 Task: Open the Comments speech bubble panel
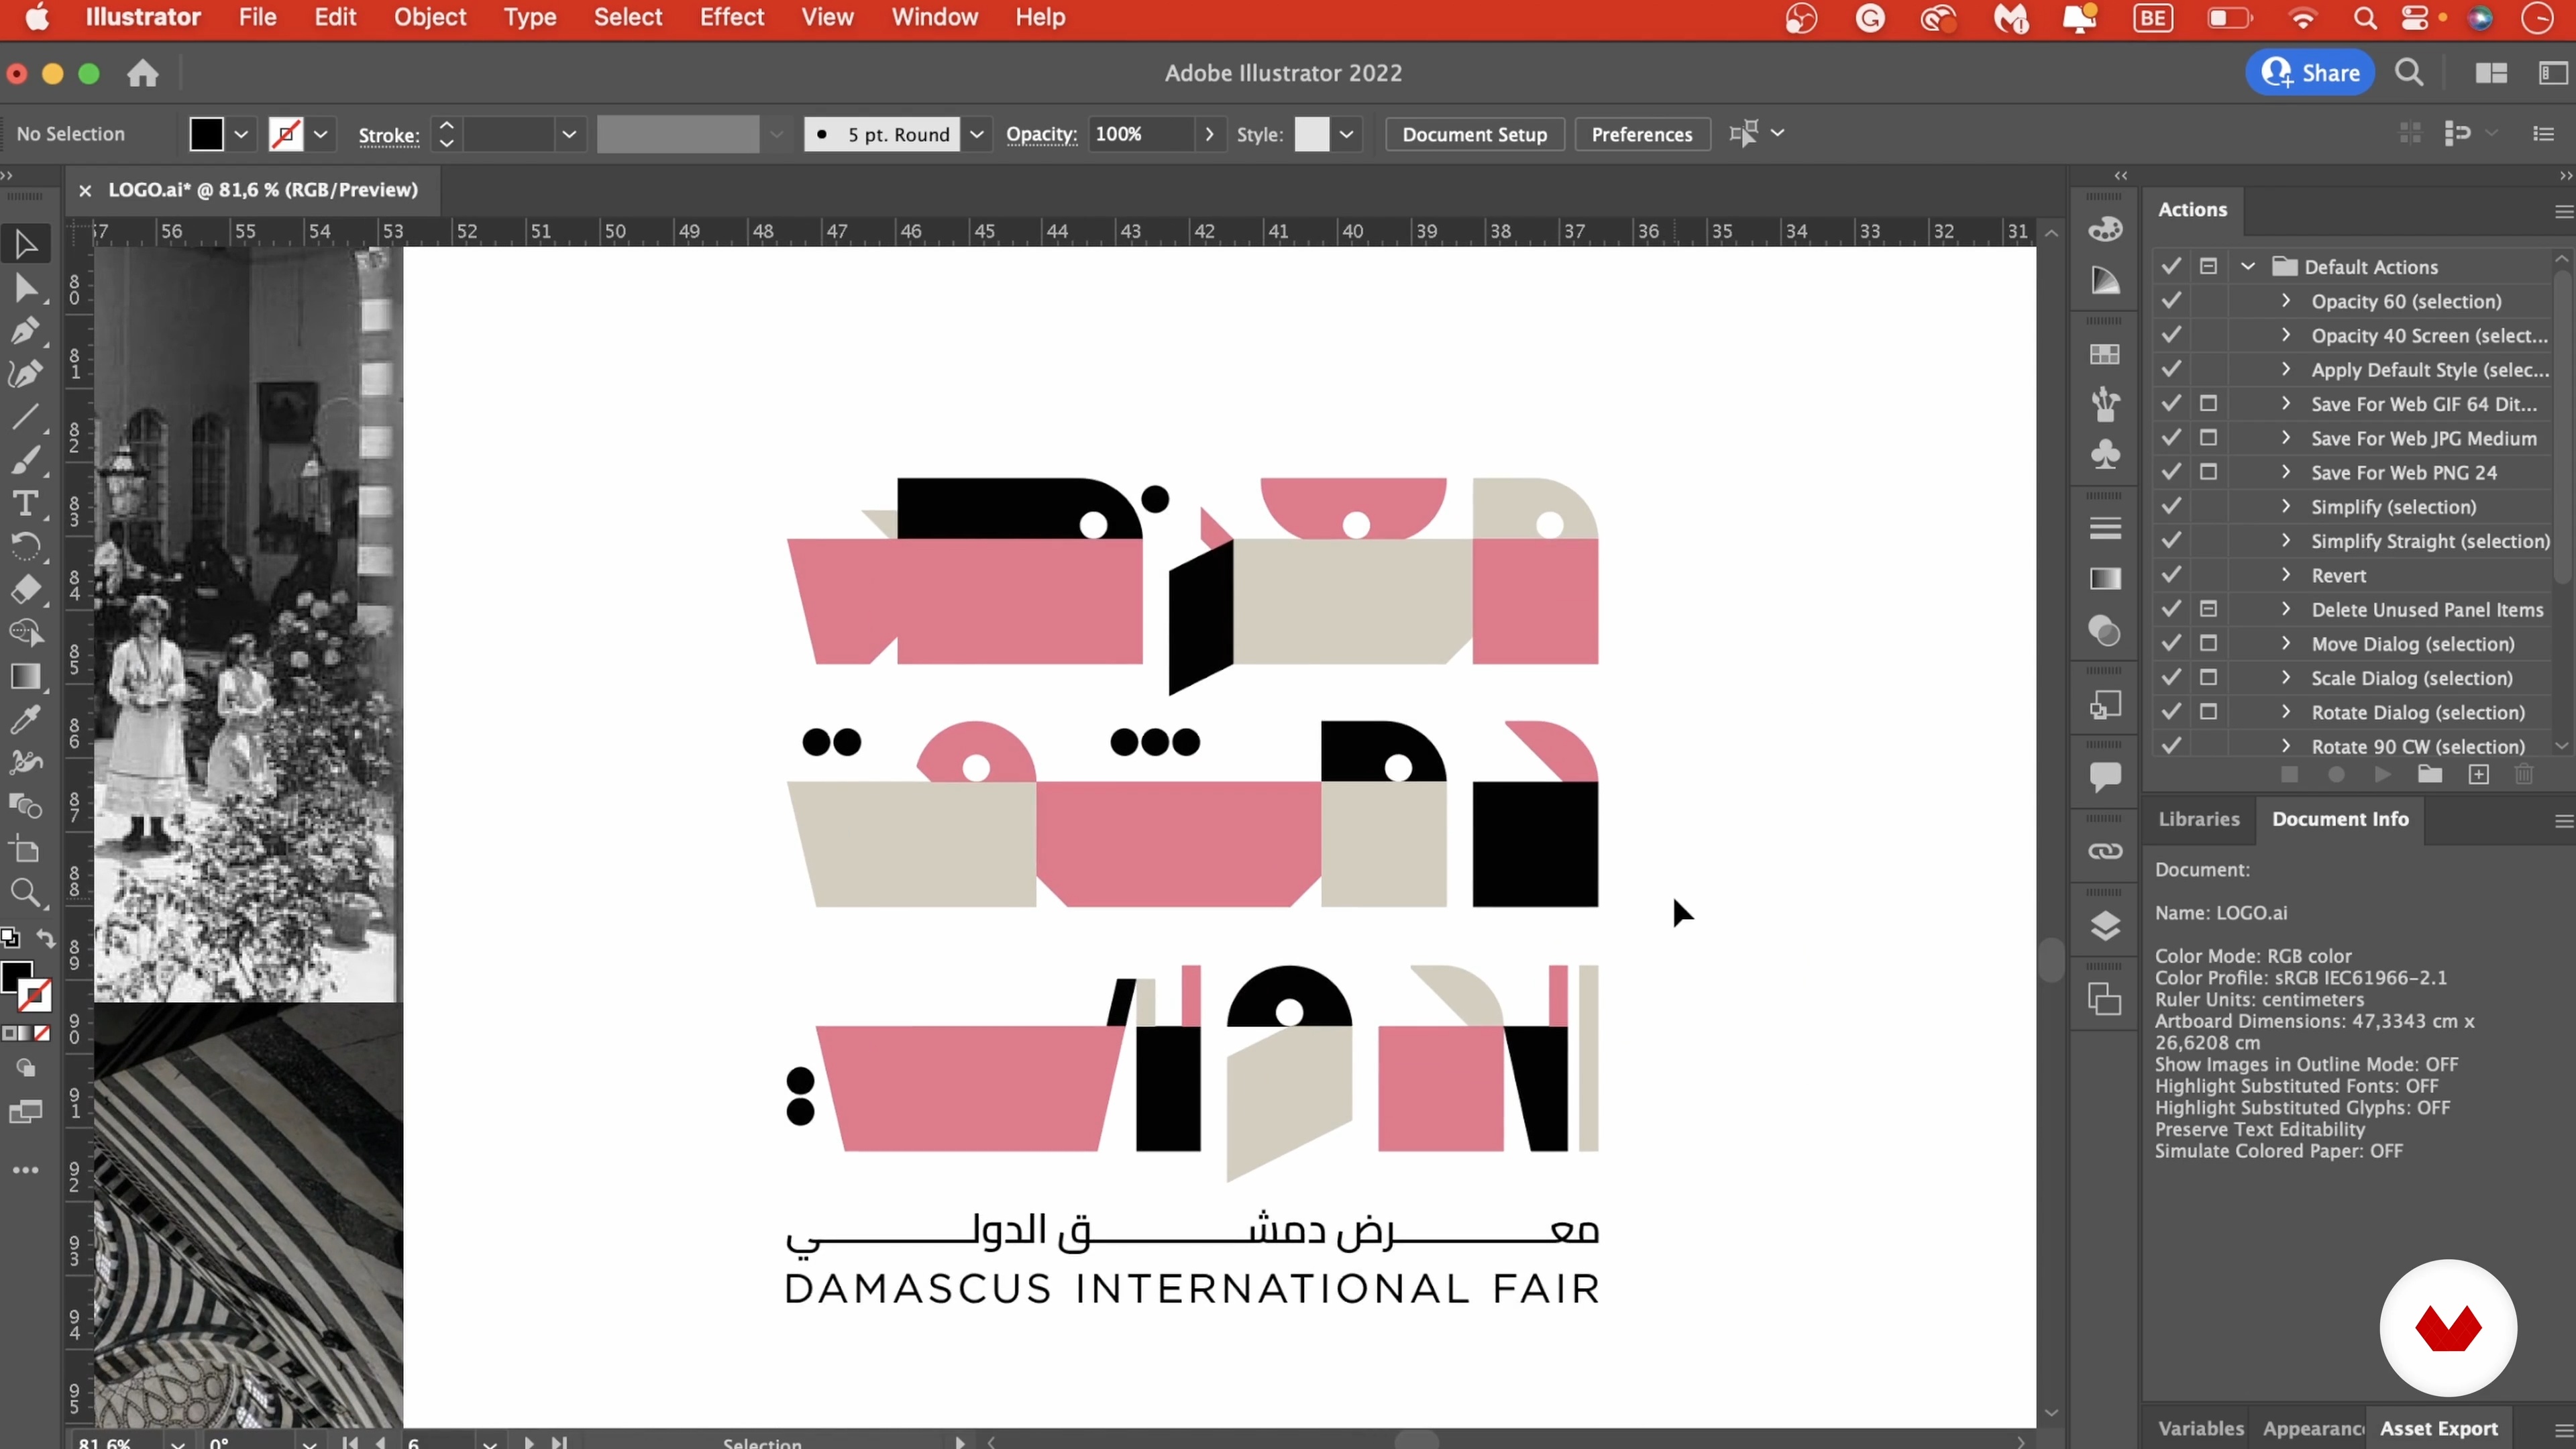(x=2105, y=777)
